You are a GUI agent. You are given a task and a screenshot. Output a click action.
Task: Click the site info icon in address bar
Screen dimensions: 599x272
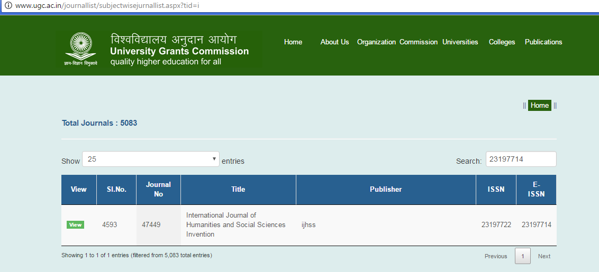pyautogui.click(x=8, y=6)
